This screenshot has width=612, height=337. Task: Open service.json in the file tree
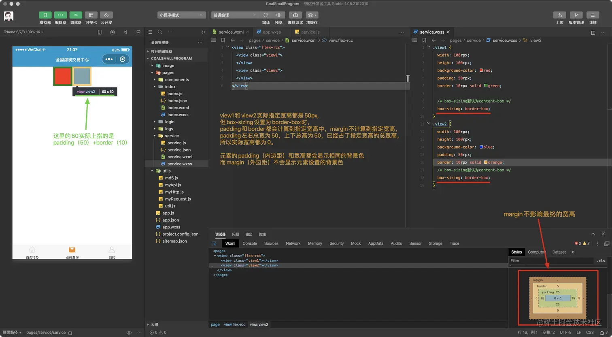tap(179, 150)
